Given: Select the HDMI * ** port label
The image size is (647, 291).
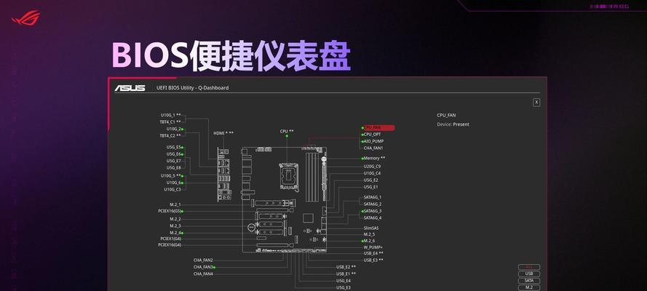Looking at the screenshot, I should coord(223,133).
